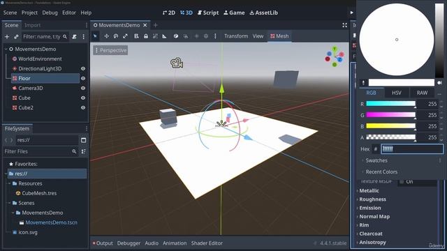The image size is (447, 251).
Task: Open the Transform viewport menu
Action: coord(236,36)
